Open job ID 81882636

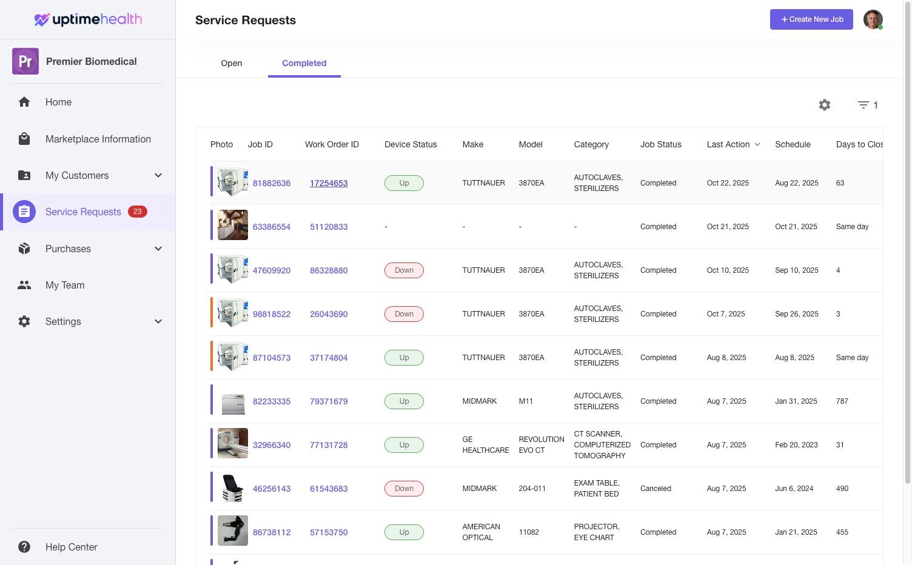pyautogui.click(x=272, y=183)
